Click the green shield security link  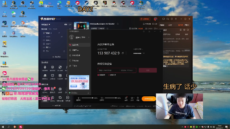[x=73, y=93]
